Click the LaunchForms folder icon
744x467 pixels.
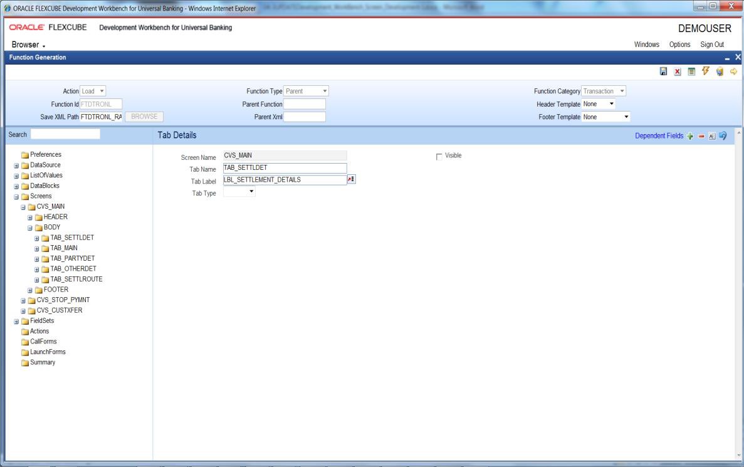pyautogui.click(x=25, y=352)
